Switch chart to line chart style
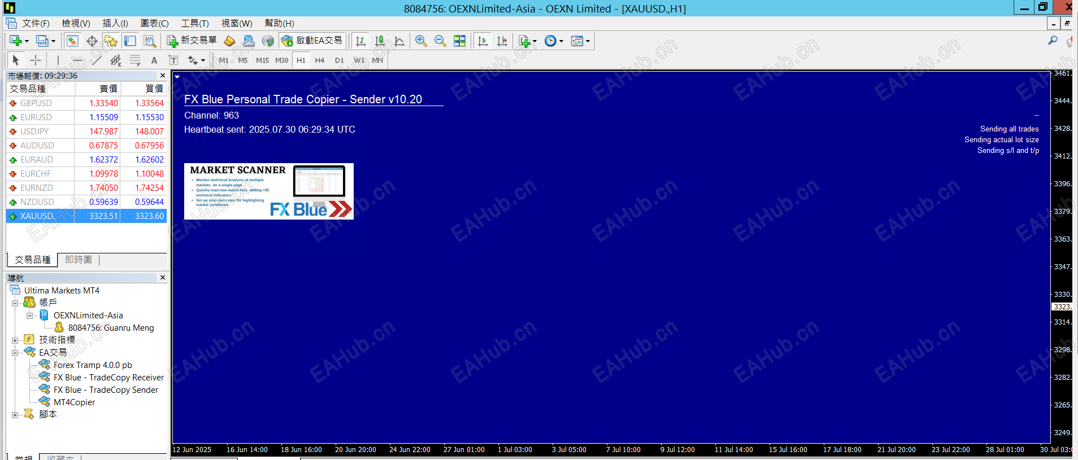Image resolution: width=1078 pixels, height=460 pixels. (399, 41)
